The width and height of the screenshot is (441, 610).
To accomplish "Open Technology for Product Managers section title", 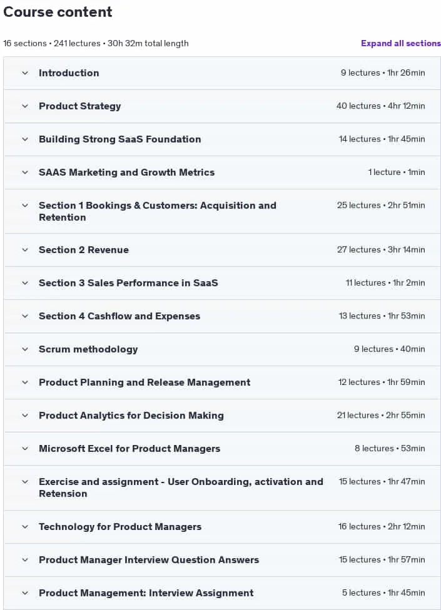I will [120, 527].
